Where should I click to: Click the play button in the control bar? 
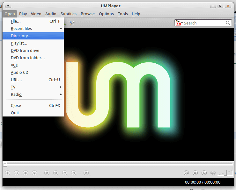[8, 173]
